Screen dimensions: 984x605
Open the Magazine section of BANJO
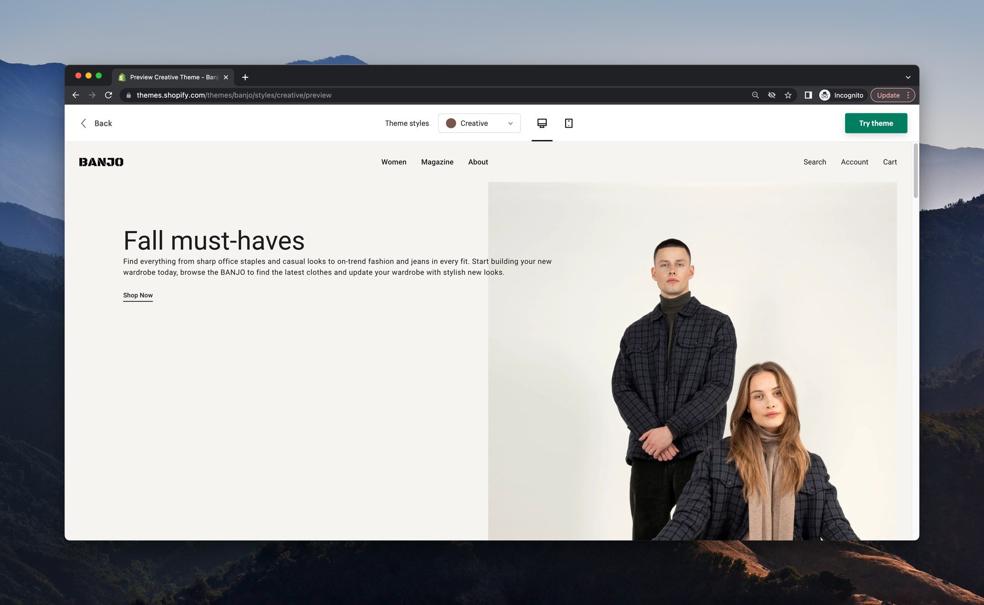[x=437, y=162]
